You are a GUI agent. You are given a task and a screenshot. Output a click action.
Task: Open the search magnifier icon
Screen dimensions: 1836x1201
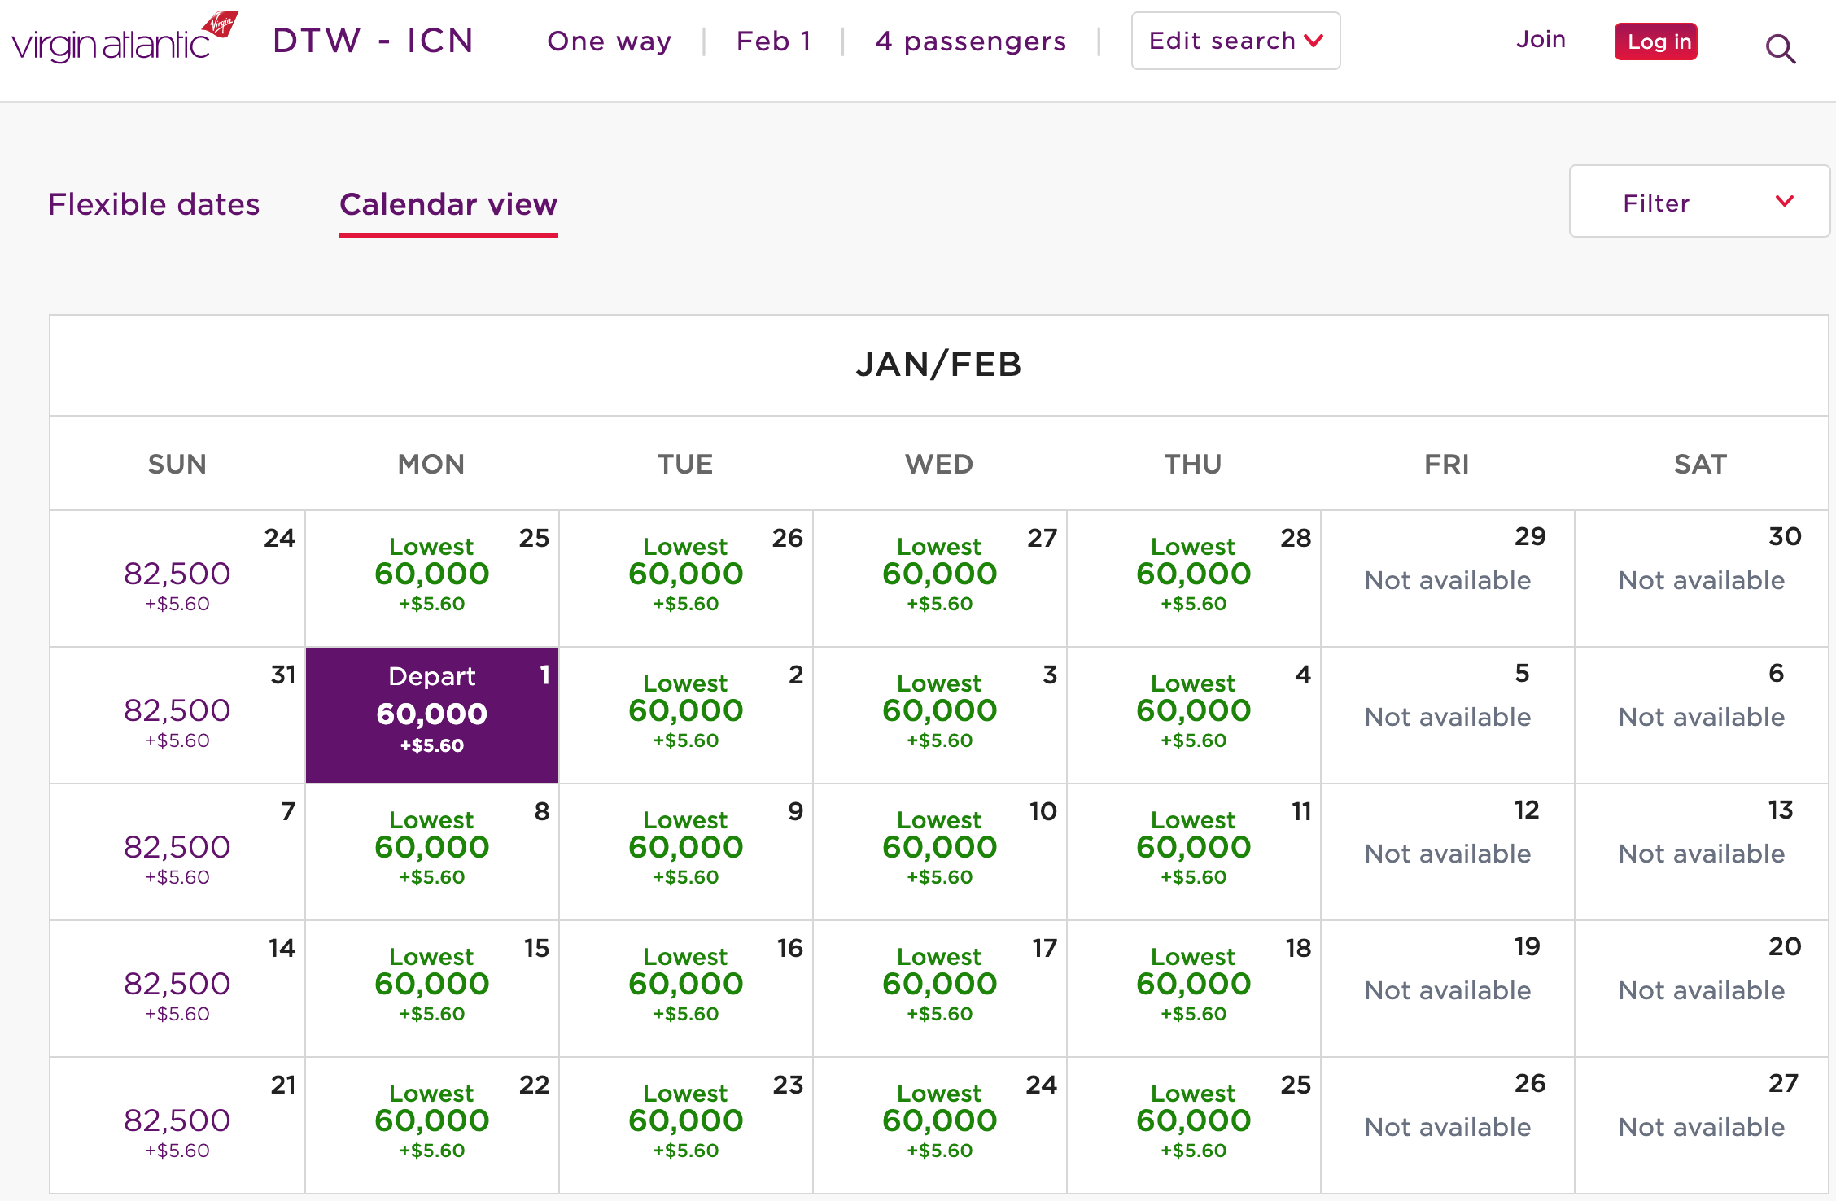coord(1780,49)
